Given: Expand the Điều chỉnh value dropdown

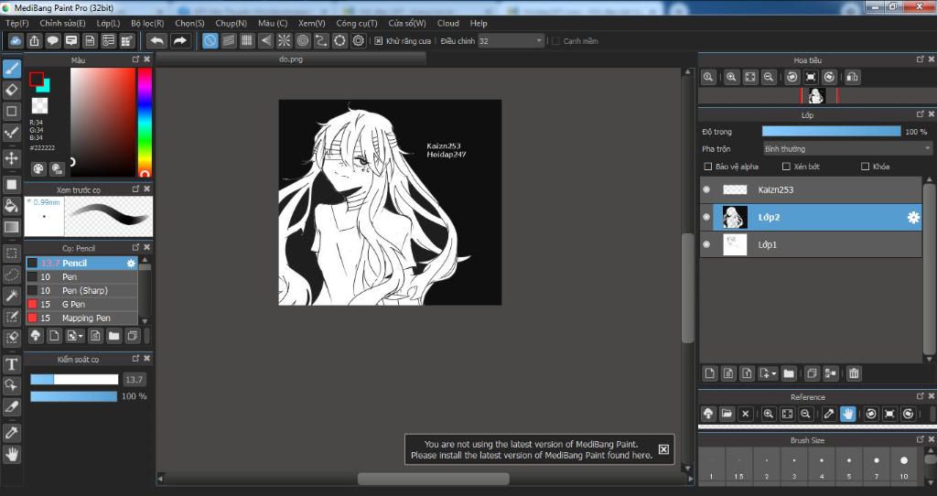Looking at the screenshot, I should pyautogui.click(x=538, y=41).
